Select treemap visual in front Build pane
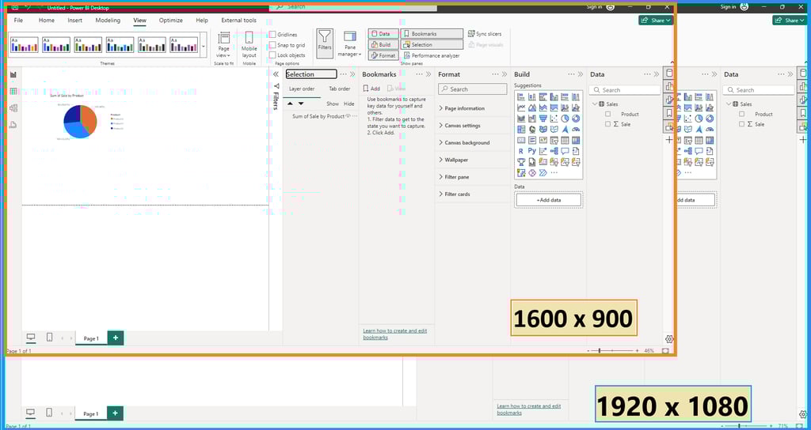This screenshot has width=811, height=430. tap(521, 130)
